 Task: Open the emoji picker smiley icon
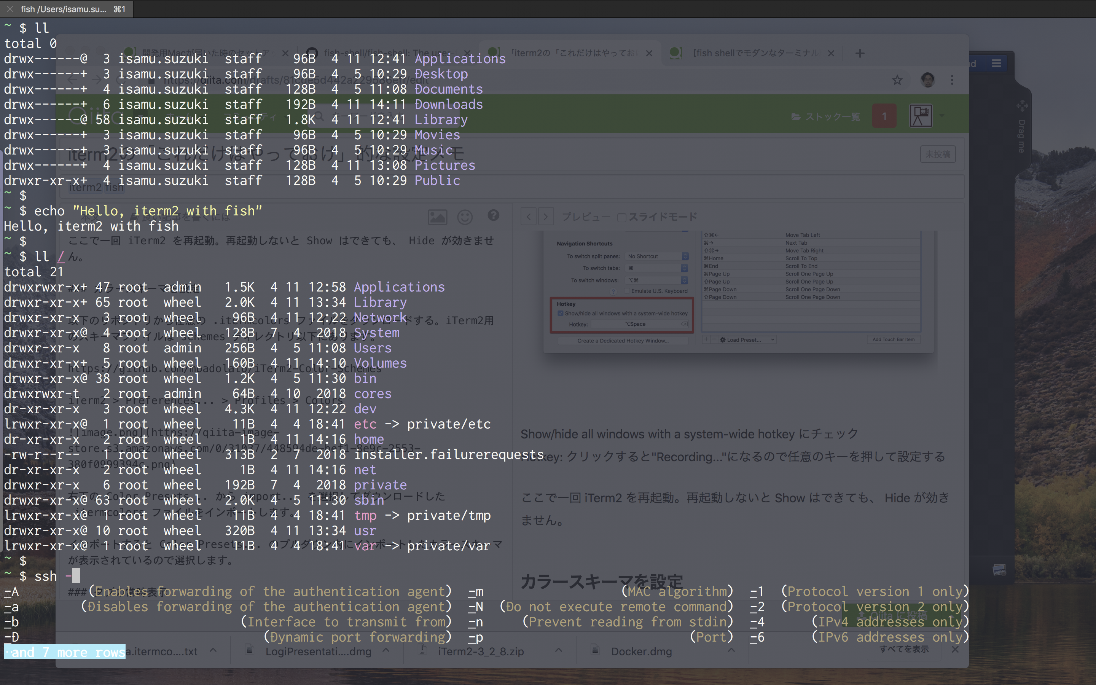tap(465, 217)
